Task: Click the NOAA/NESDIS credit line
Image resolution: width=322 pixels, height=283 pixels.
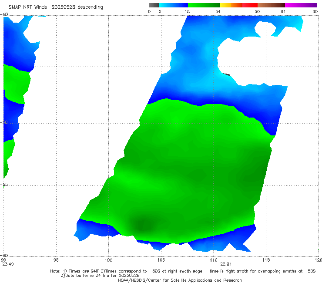Action: [x=180, y=280]
